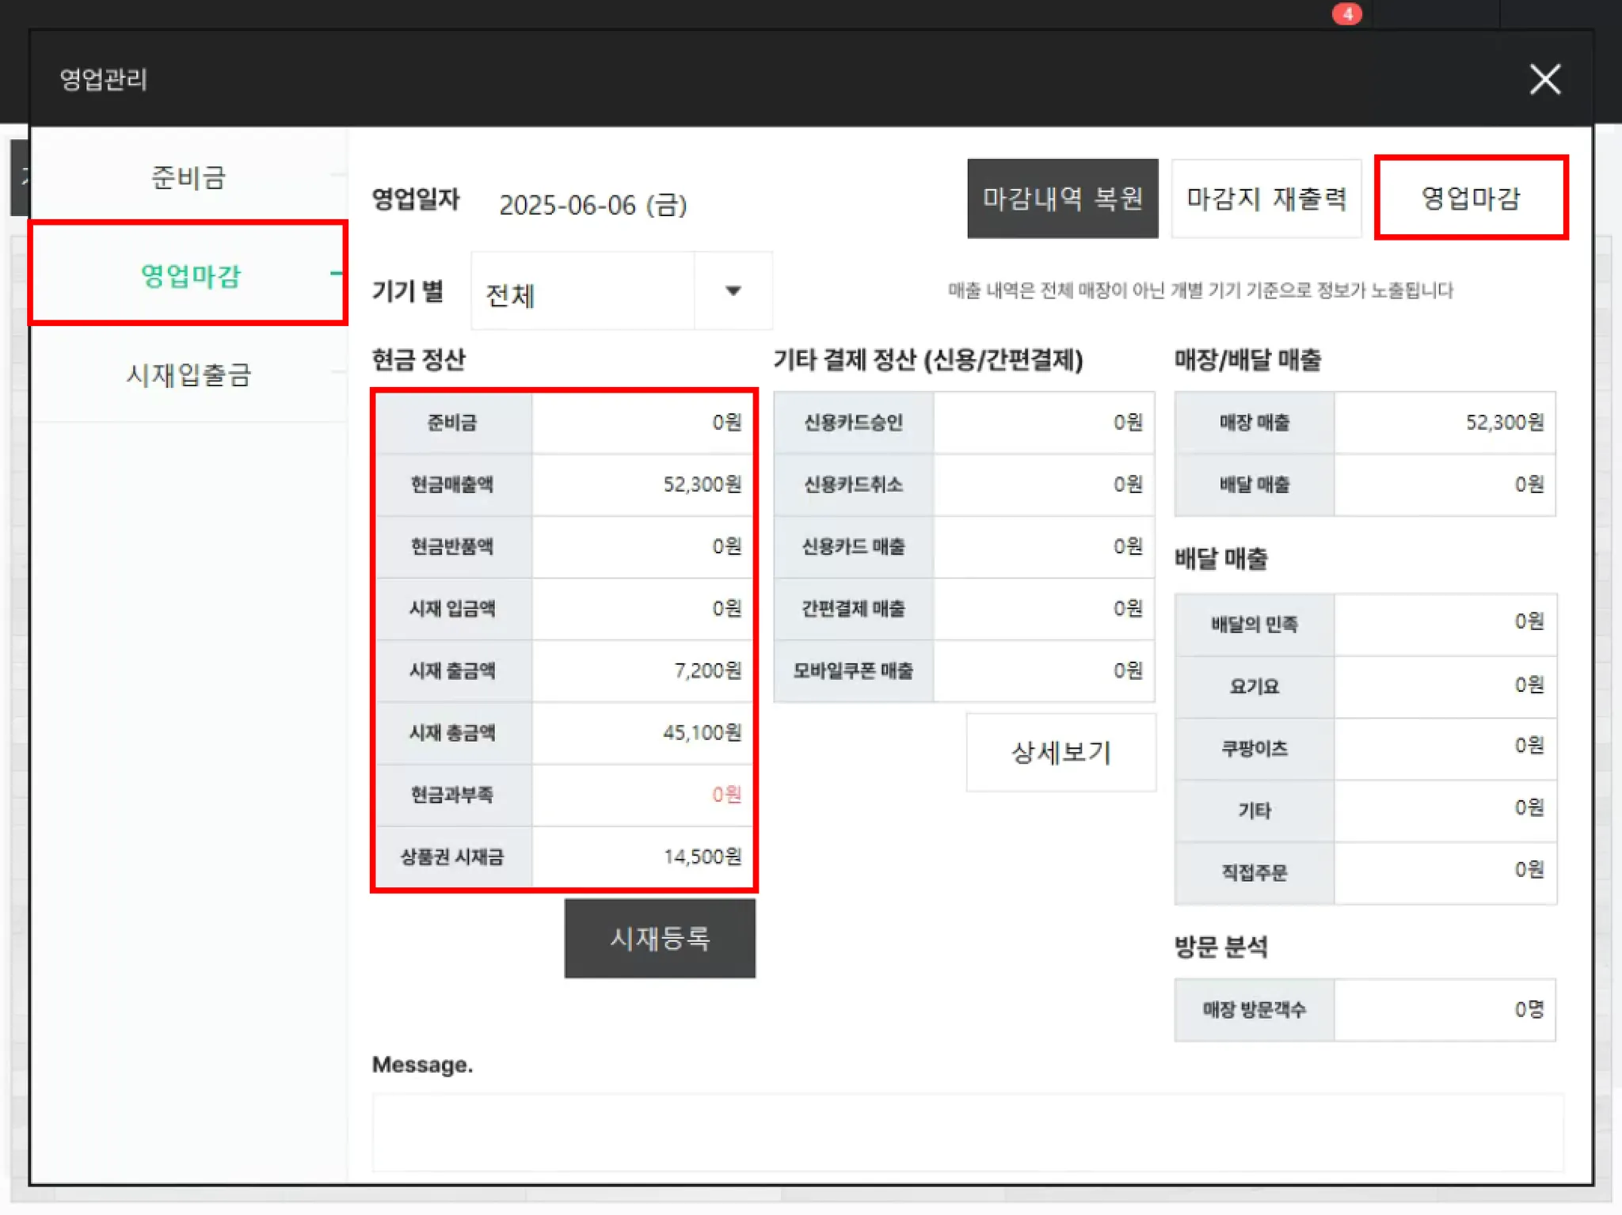Click the red 현금과부족 amount cell
This screenshot has width=1622, height=1215.
(643, 795)
